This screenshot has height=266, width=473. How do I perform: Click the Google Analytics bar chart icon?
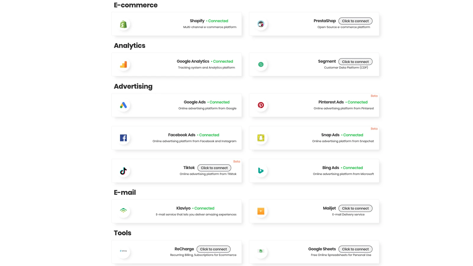(x=123, y=64)
